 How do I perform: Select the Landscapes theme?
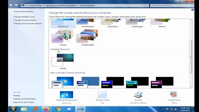pyautogui.click(x=137, y=24)
